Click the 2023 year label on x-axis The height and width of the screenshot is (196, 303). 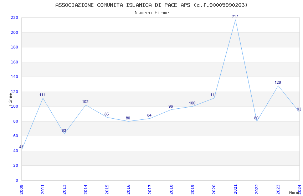click(x=278, y=190)
